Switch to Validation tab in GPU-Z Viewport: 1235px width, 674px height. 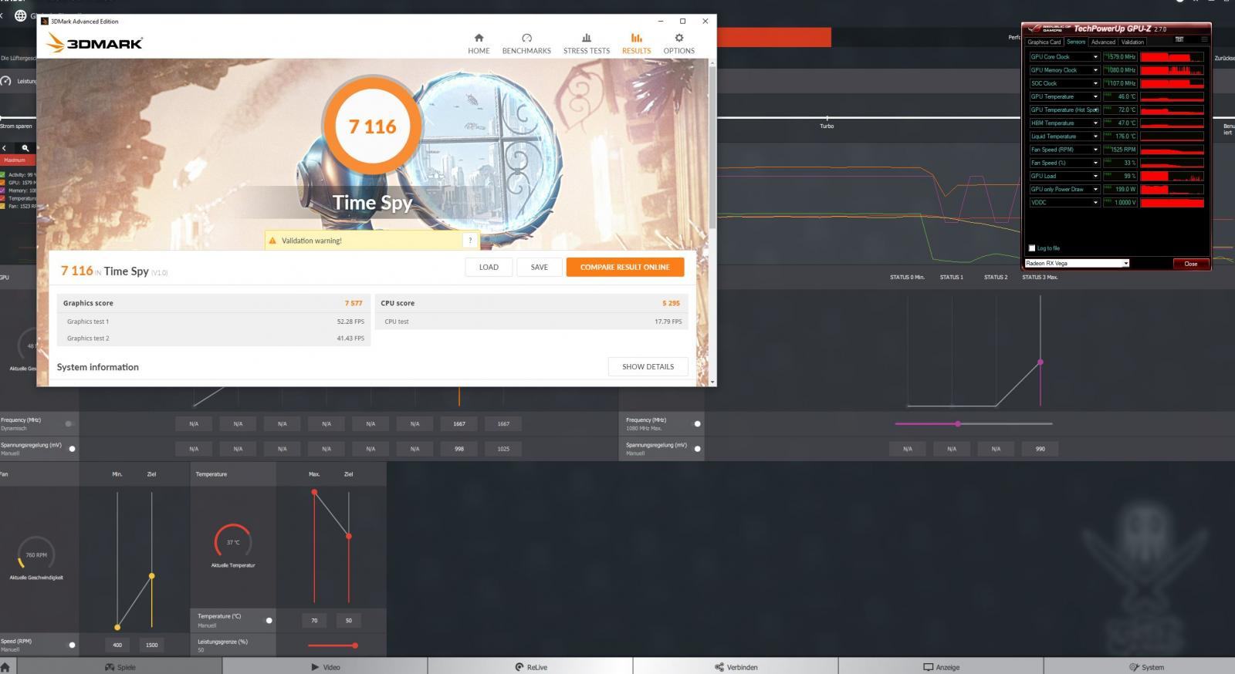tap(1132, 42)
